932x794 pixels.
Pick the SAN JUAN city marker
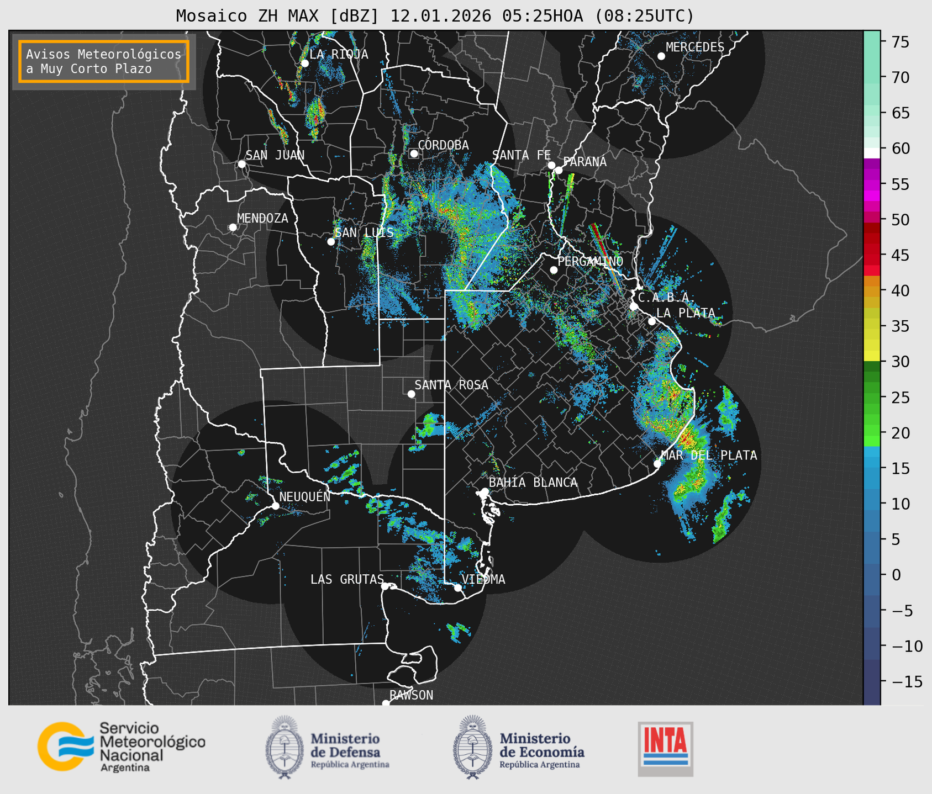click(x=241, y=164)
